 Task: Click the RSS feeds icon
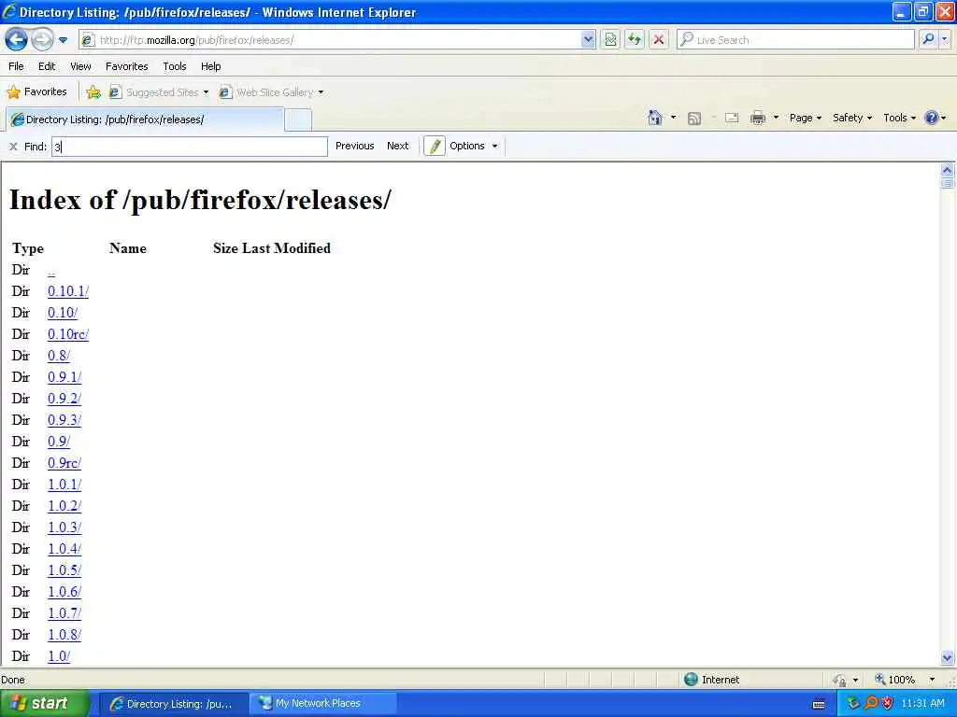[694, 119]
